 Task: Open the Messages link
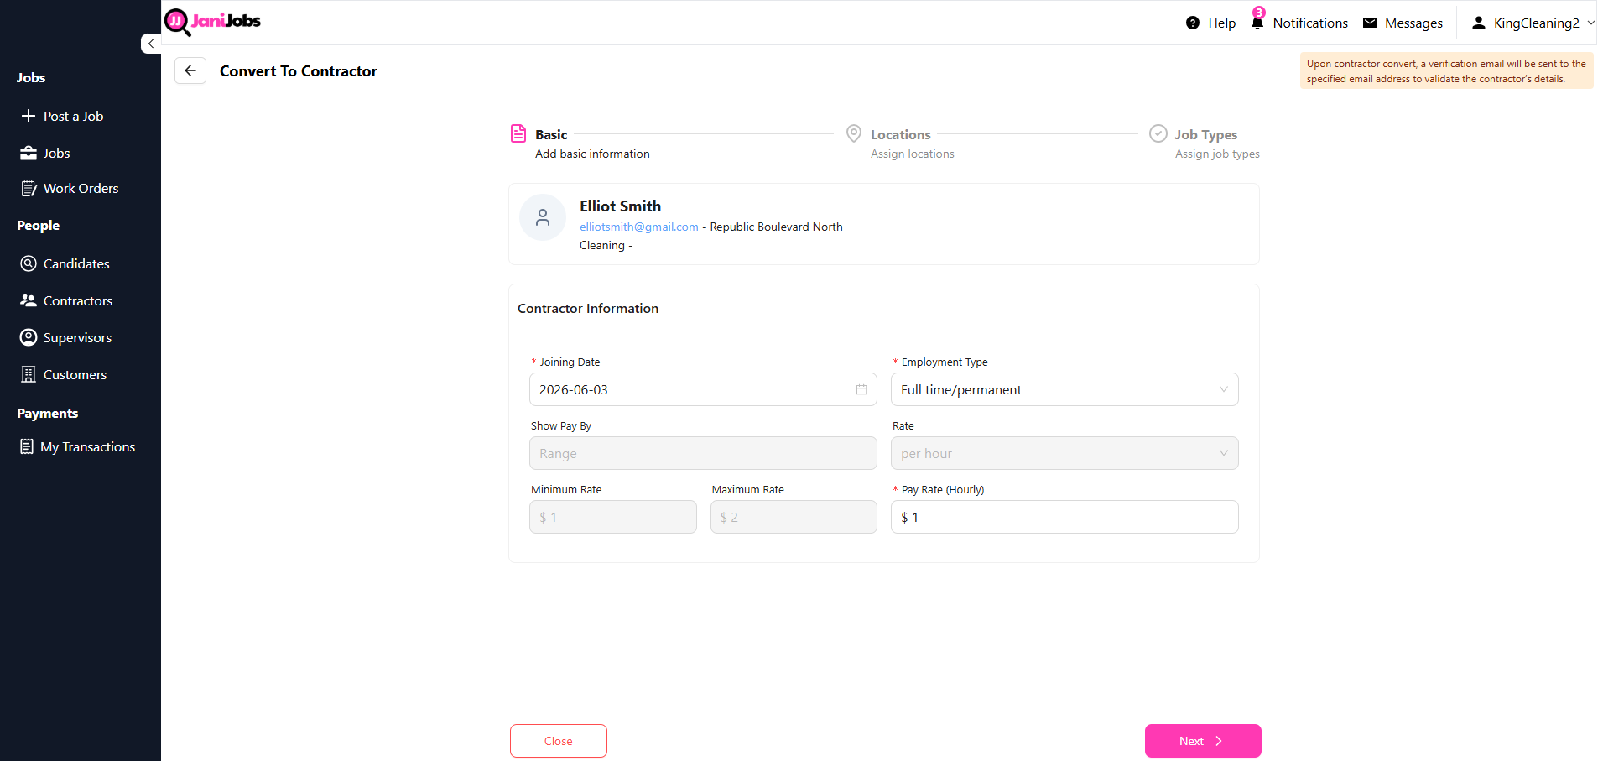[1413, 23]
